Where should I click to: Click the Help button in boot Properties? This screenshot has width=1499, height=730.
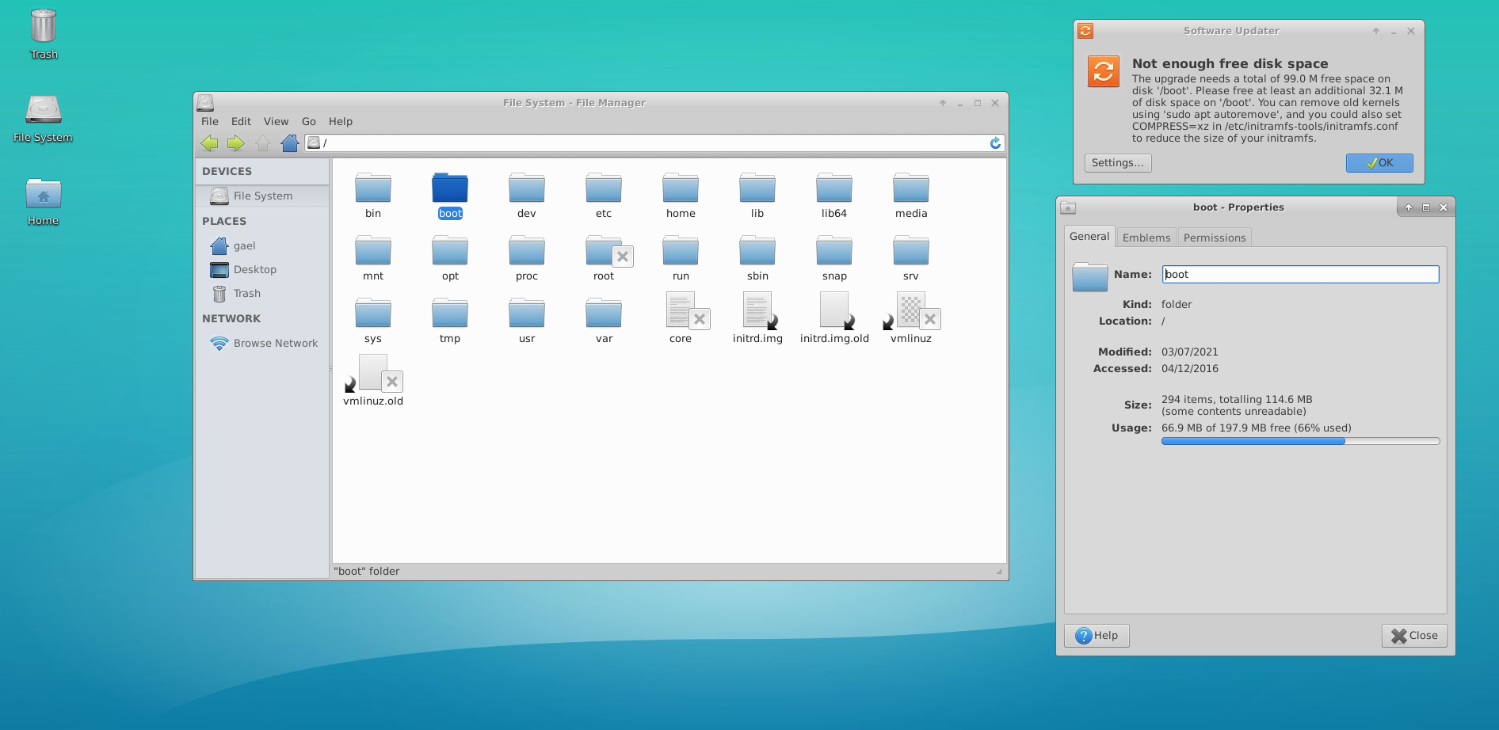1097,636
